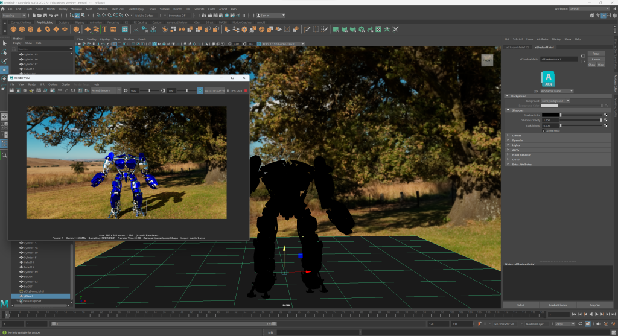Create a polygon cylinder from the shelf
618x336 pixels.
coord(30,29)
